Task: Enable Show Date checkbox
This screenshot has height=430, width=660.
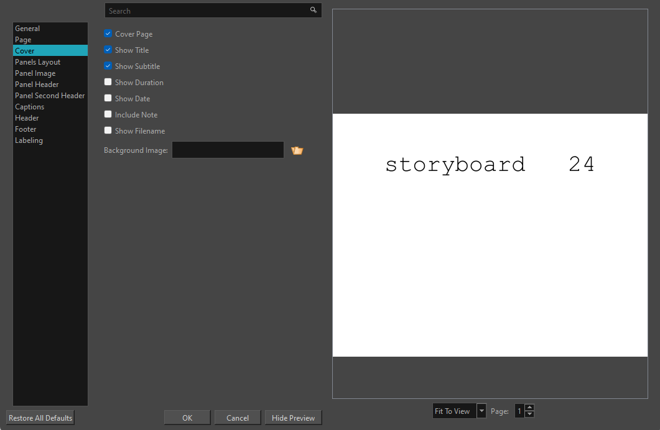Action: 108,98
